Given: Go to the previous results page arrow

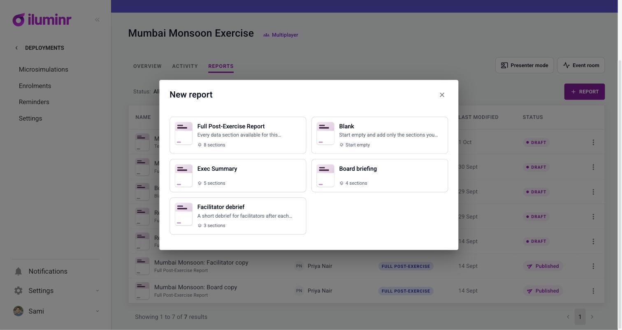Looking at the screenshot, I should pos(568,317).
